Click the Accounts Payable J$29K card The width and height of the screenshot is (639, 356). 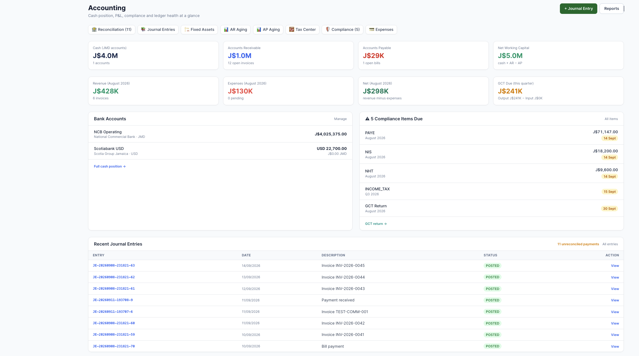click(x=423, y=56)
